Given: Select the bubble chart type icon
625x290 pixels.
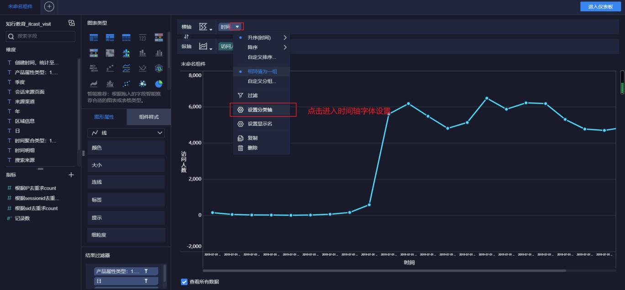Looking at the screenshot, I should (142, 83).
